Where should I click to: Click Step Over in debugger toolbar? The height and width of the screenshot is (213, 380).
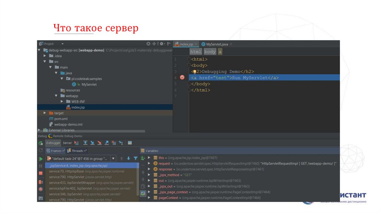coord(85,143)
